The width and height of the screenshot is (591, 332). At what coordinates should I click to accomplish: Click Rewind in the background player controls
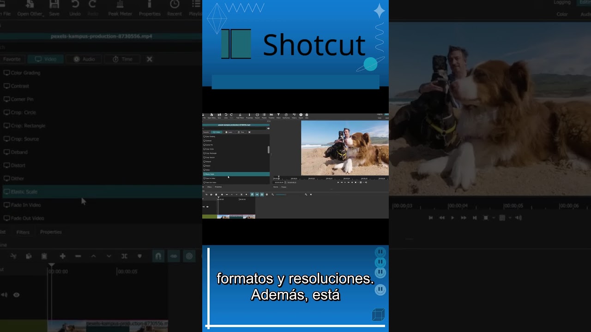click(442, 218)
